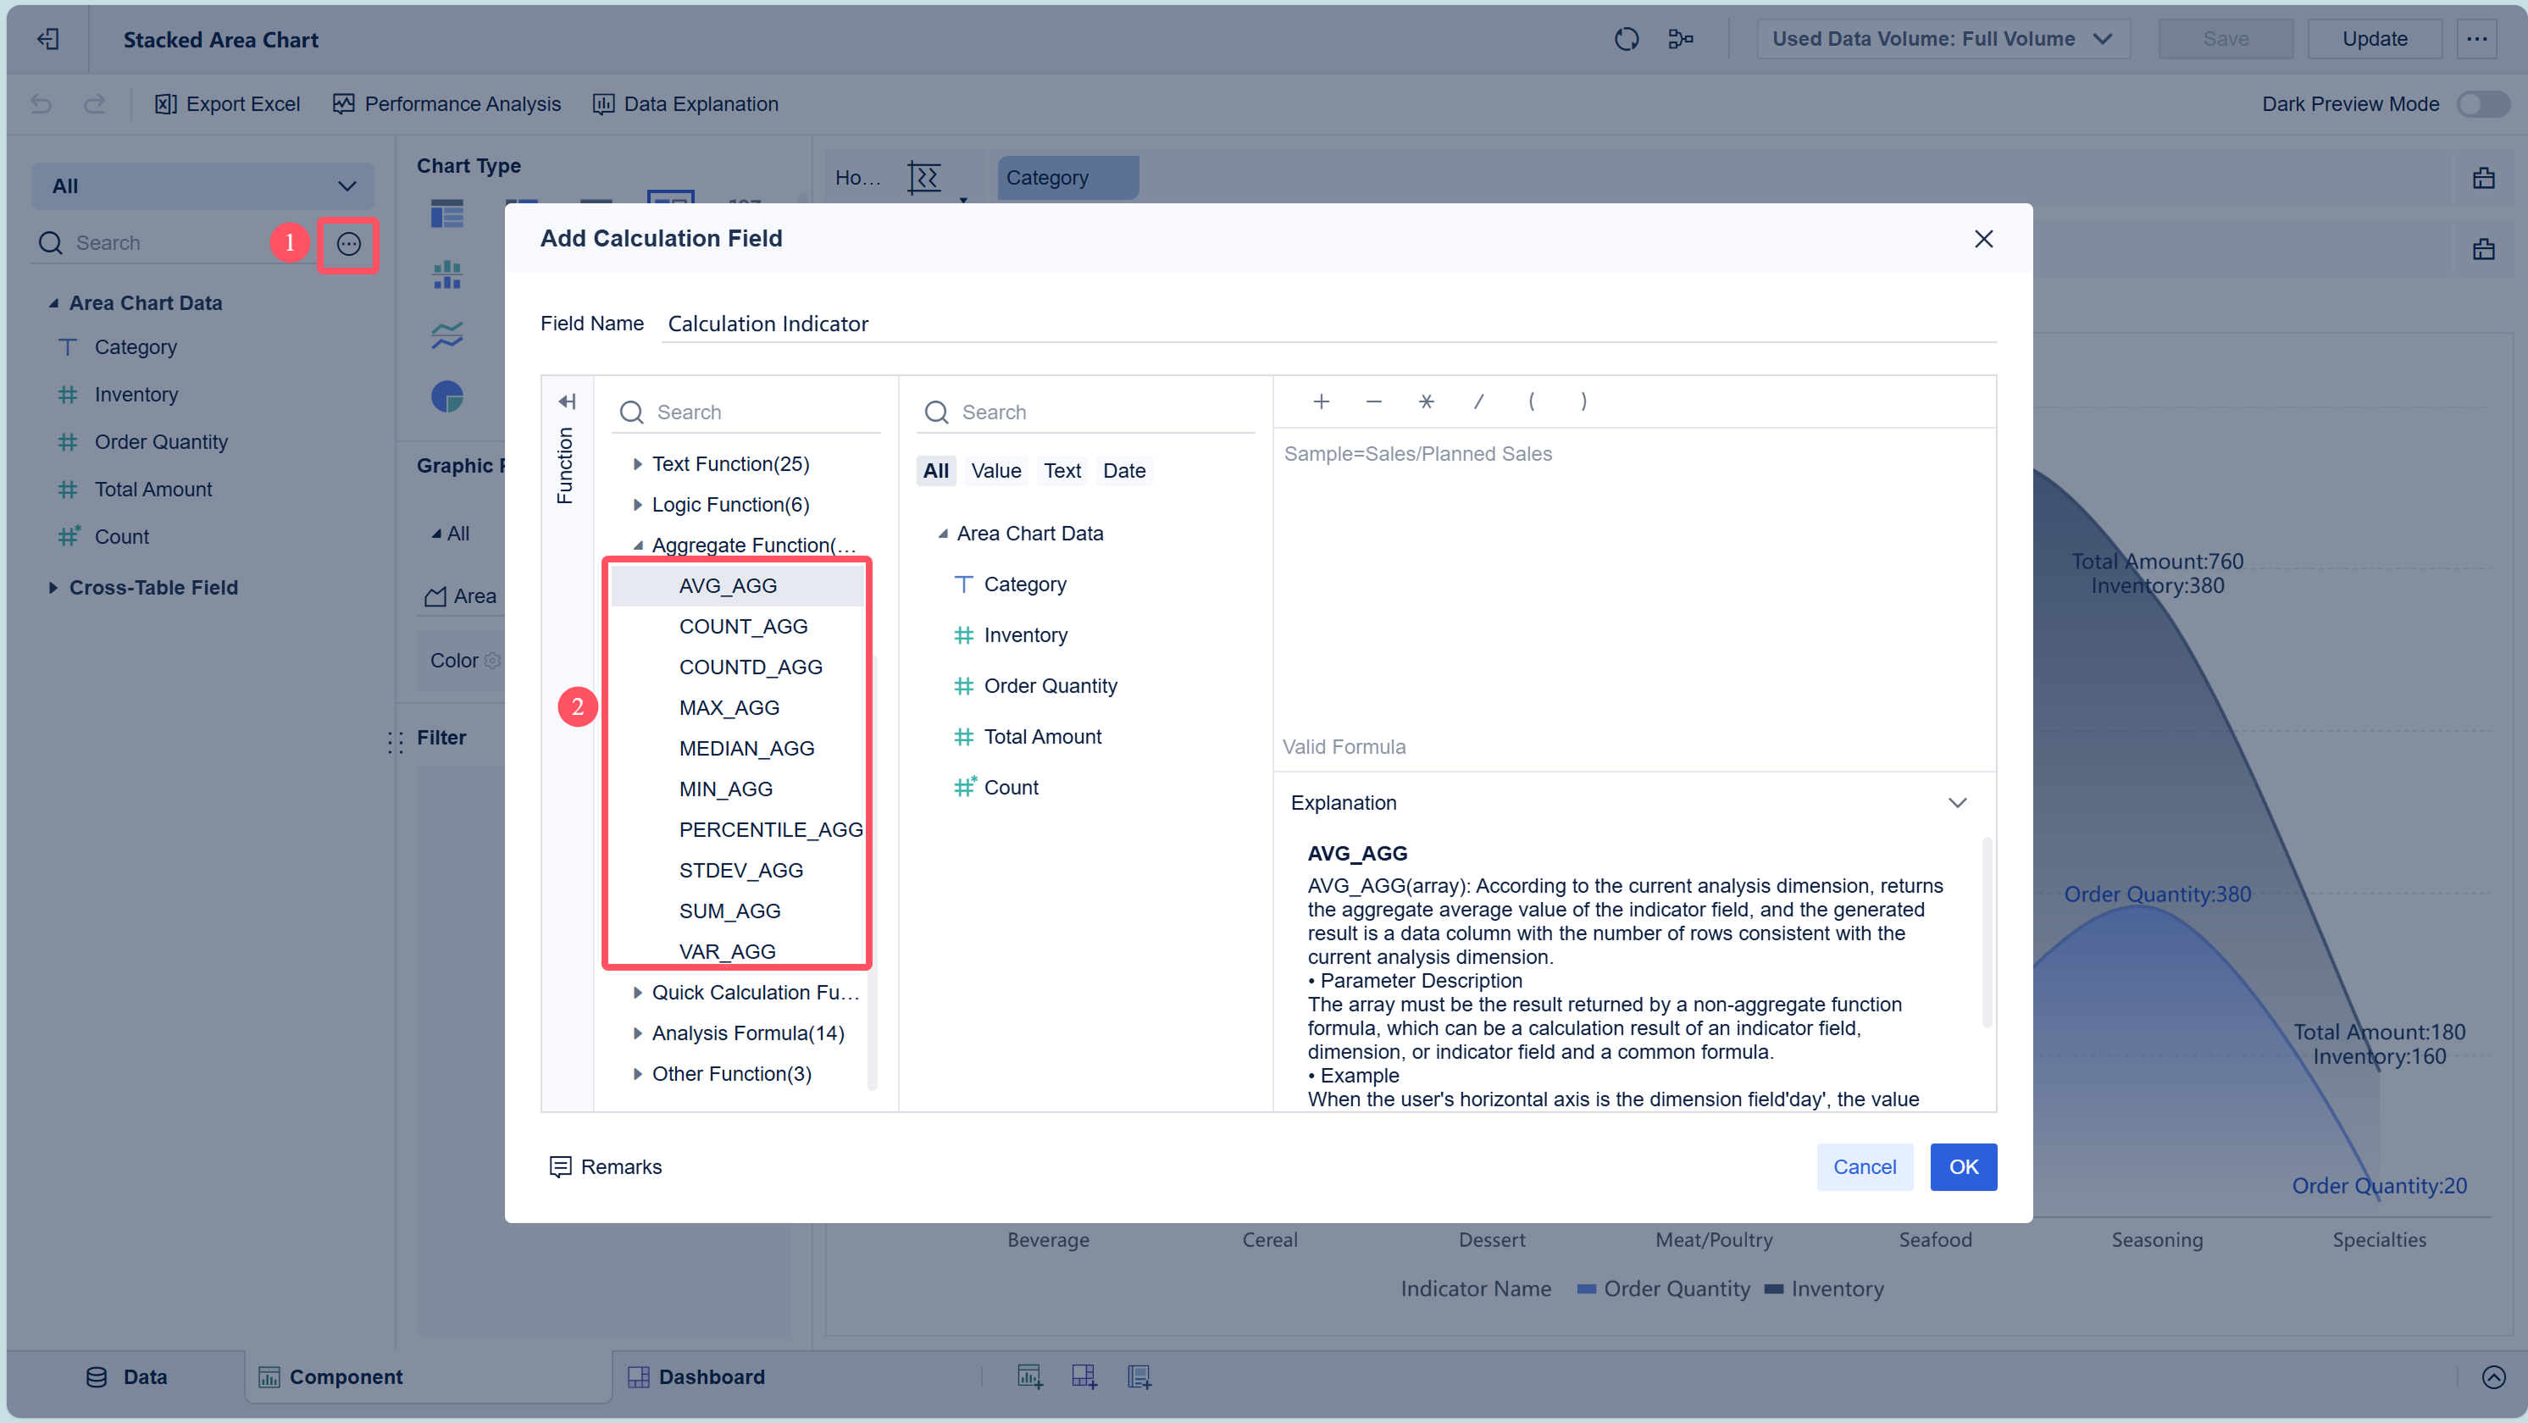Select the Text filter in the field list
The image size is (2528, 1423).
click(x=1062, y=470)
